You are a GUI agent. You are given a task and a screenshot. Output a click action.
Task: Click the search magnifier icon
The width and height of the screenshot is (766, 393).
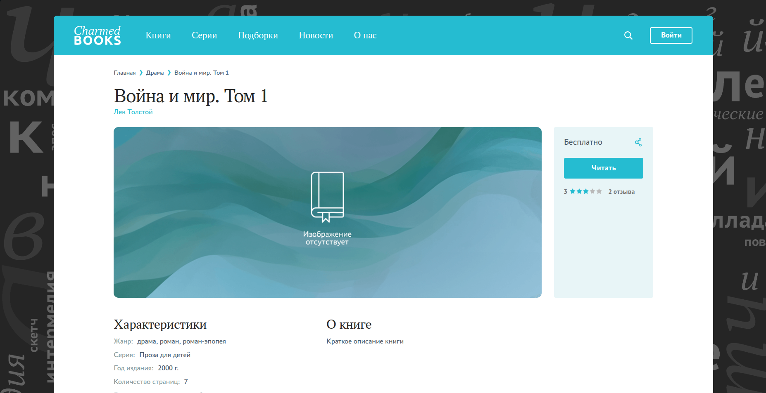point(628,35)
